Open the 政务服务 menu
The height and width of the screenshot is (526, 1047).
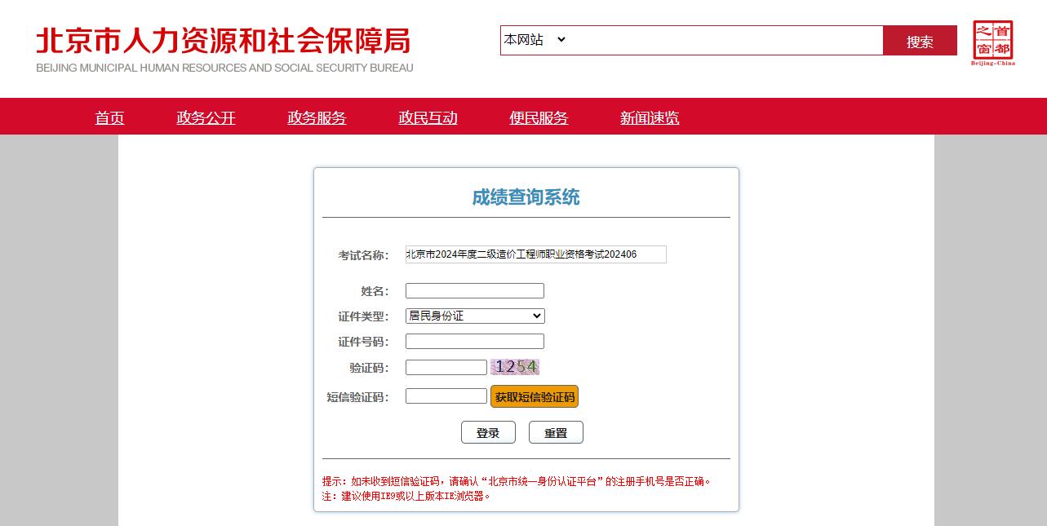click(317, 117)
